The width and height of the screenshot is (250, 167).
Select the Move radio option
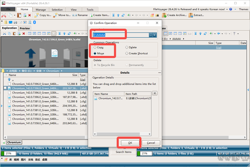tap(99, 53)
